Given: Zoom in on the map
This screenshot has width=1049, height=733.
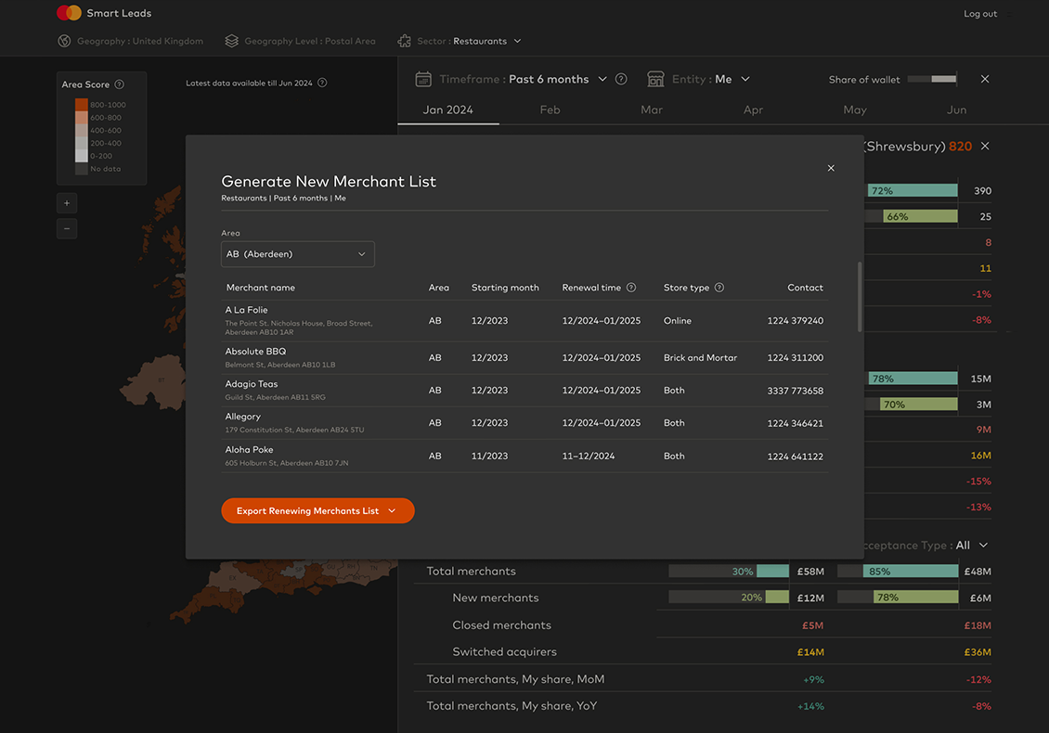Looking at the screenshot, I should pos(67,202).
